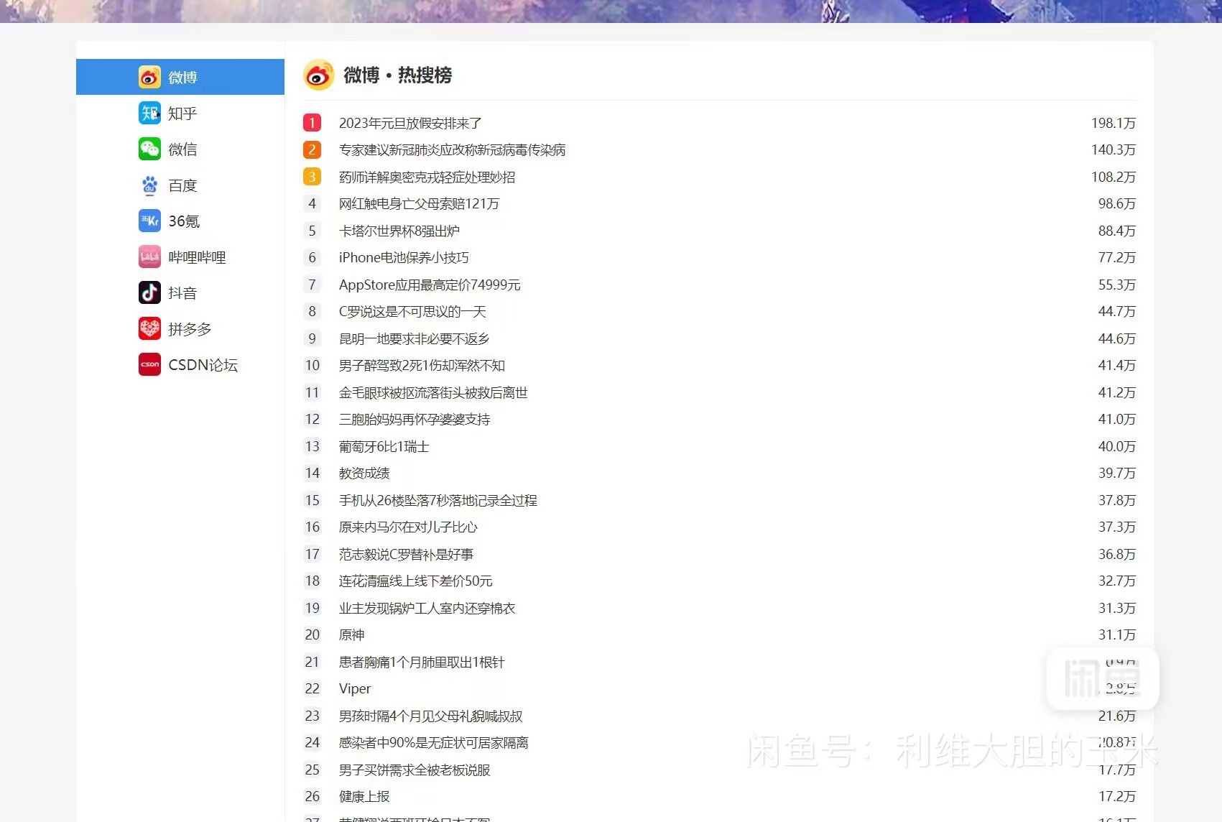Viewport: 1222px width, 822px height.
Task: Click rank number 10 in list
Action: coord(312,365)
